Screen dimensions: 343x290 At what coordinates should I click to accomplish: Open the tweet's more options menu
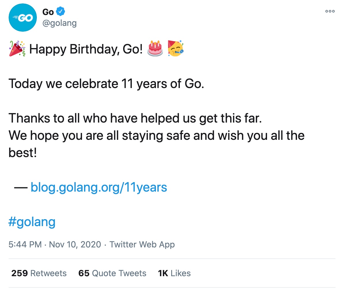[330, 12]
